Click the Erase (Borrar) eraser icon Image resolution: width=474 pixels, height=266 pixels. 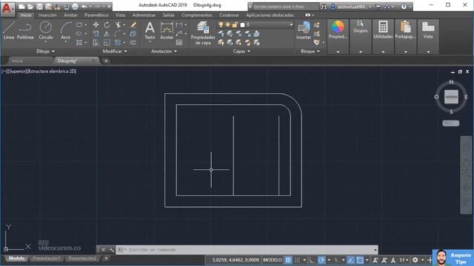(x=133, y=25)
